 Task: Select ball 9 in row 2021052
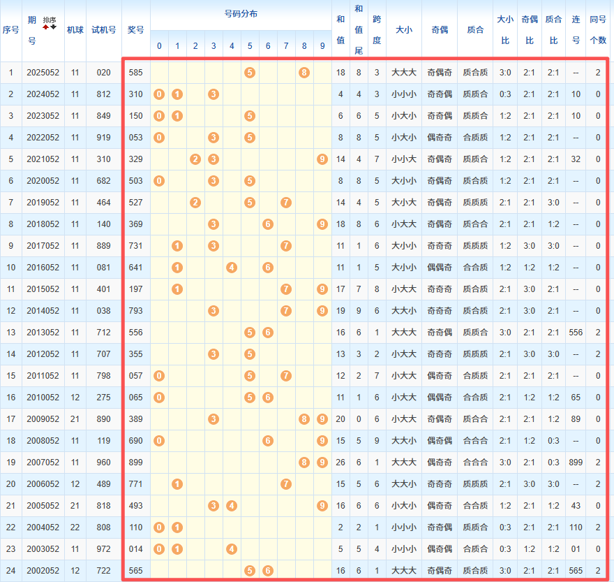pyautogui.click(x=322, y=159)
